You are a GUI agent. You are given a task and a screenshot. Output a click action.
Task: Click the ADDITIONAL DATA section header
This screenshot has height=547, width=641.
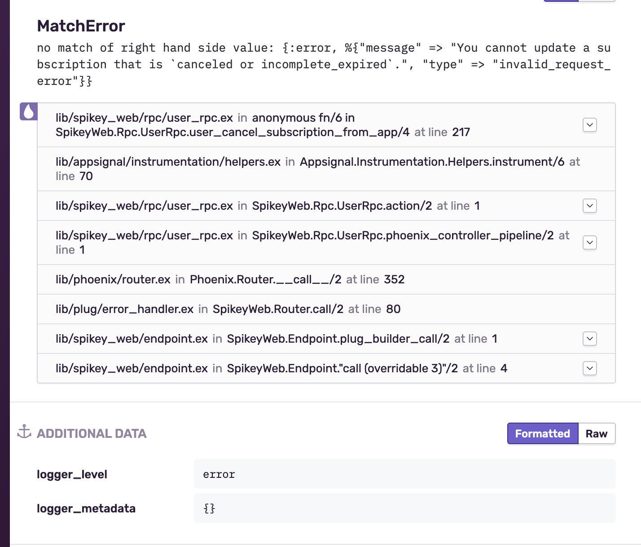click(x=91, y=433)
